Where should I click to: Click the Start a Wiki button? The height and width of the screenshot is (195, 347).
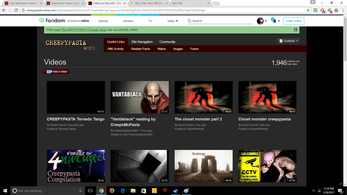click(294, 21)
